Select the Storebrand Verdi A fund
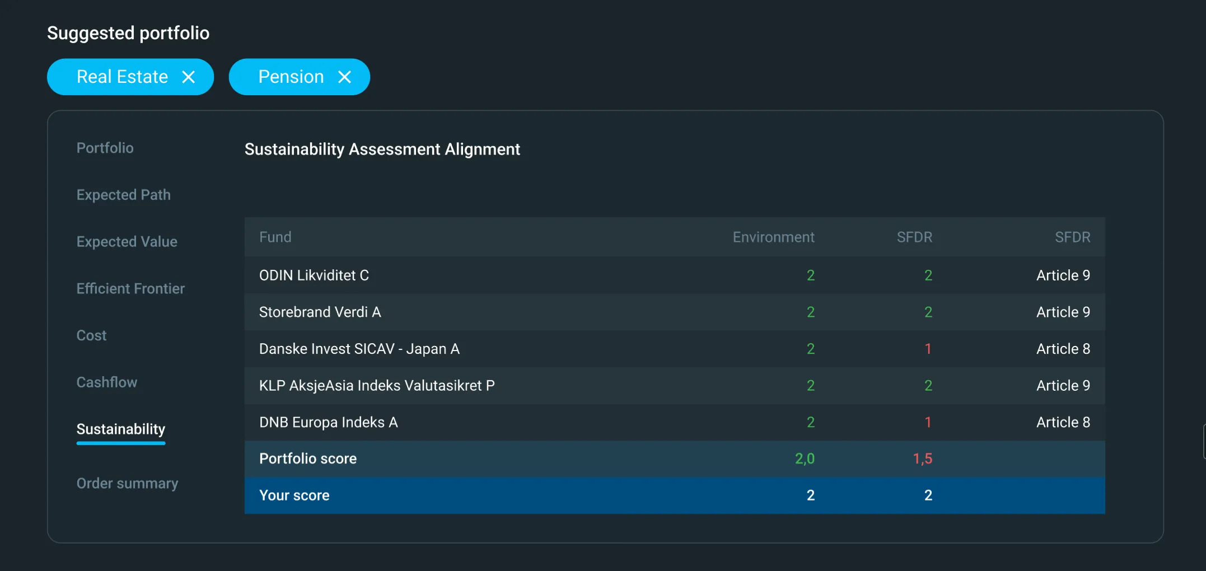Image resolution: width=1206 pixels, height=571 pixels. point(320,312)
